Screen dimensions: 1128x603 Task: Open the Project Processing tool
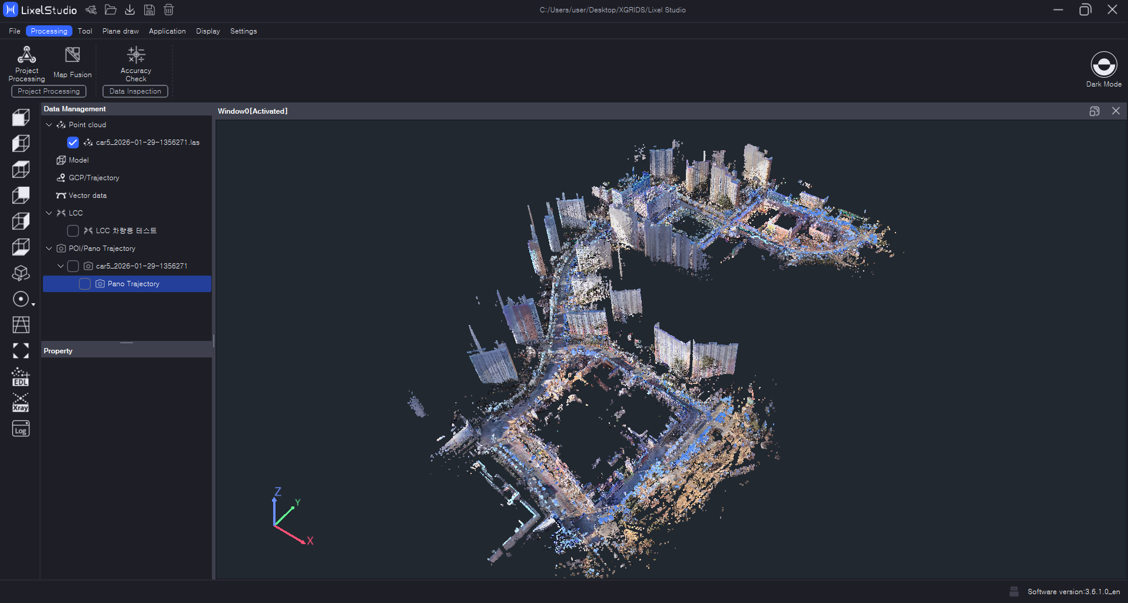(26, 63)
